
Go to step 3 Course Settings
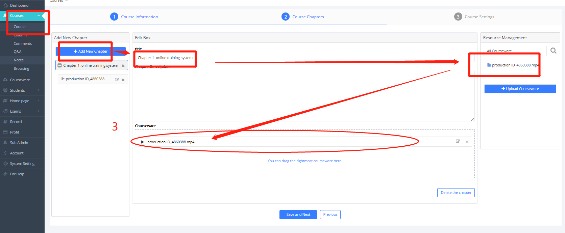pos(474,17)
